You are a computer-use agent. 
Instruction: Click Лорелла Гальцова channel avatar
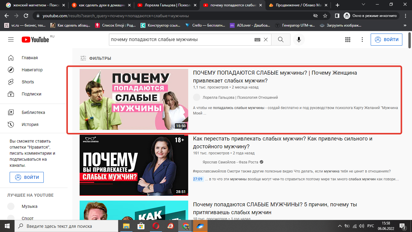(197, 97)
